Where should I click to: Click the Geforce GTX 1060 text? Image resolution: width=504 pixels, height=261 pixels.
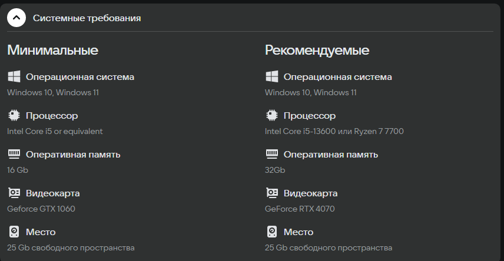pyautogui.click(x=41, y=209)
